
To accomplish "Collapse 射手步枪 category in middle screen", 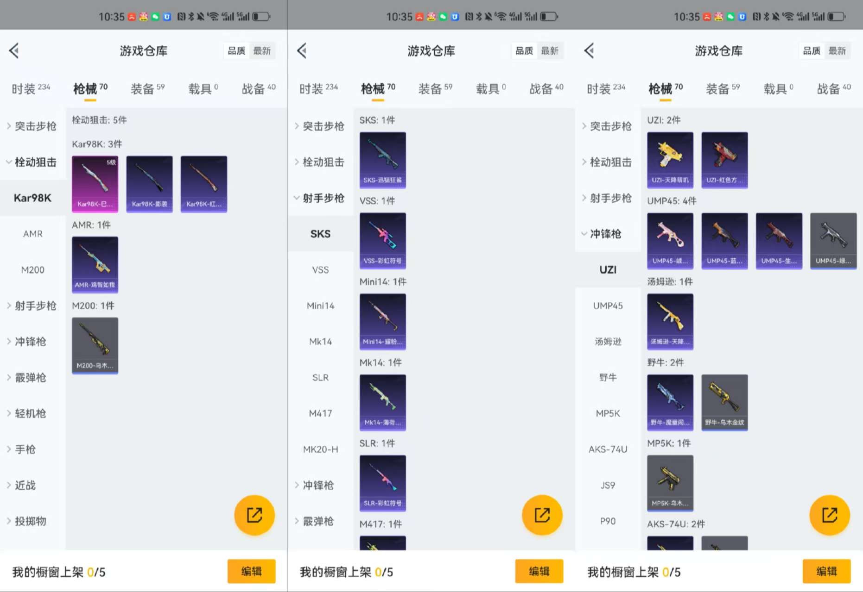I will (x=320, y=198).
